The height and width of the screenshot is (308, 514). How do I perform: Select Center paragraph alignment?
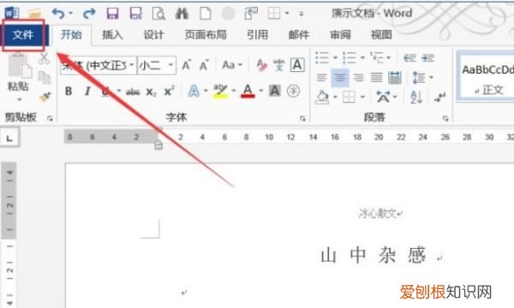(x=340, y=78)
